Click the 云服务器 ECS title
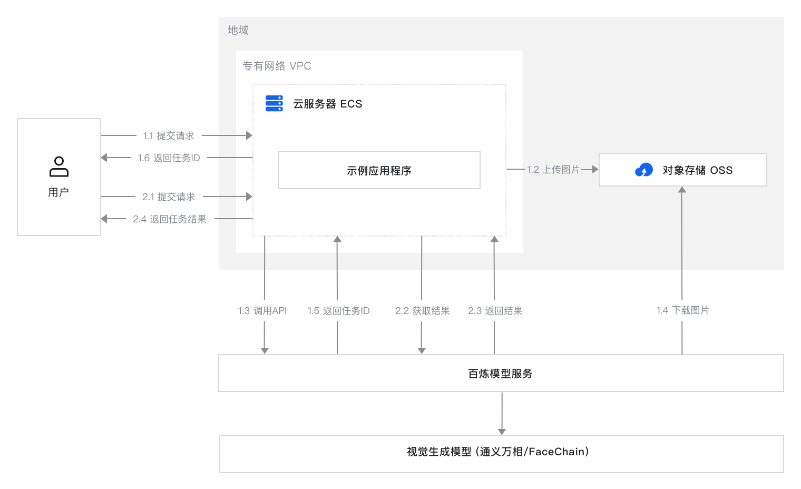The height and width of the screenshot is (489, 801). (328, 104)
